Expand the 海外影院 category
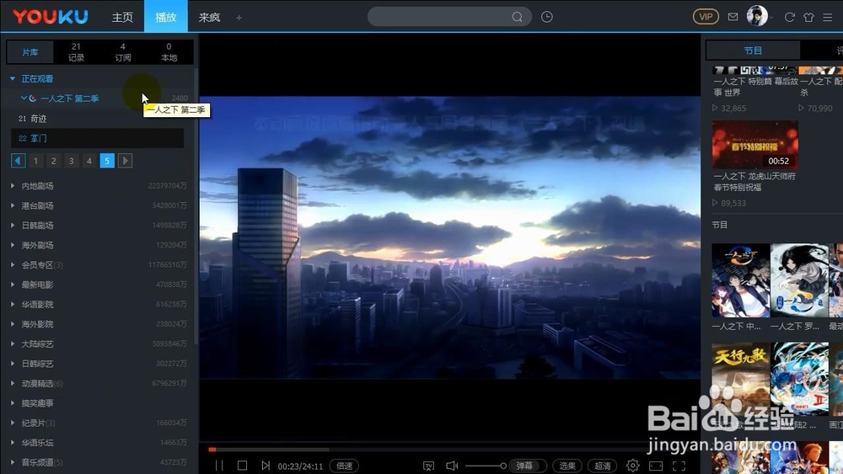843x474 pixels. coord(12,324)
